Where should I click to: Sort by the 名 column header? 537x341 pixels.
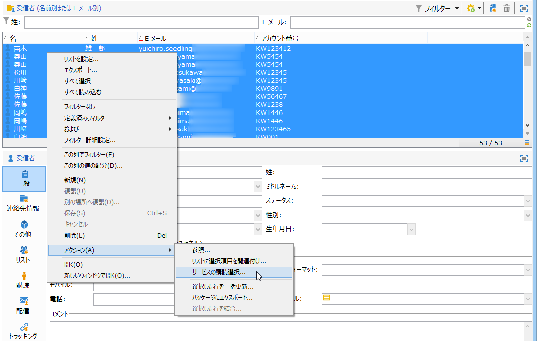(x=43, y=38)
